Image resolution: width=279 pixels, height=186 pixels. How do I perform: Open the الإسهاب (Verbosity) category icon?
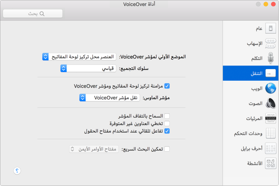(271, 43)
